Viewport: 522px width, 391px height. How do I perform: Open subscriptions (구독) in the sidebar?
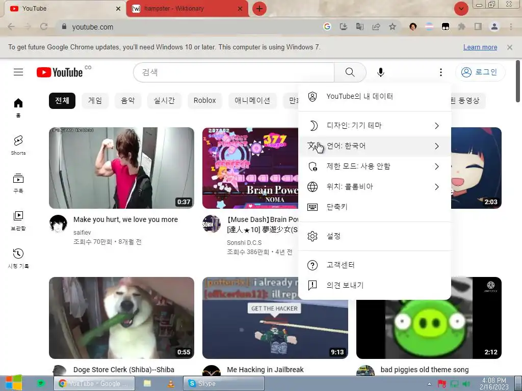coord(18,183)
